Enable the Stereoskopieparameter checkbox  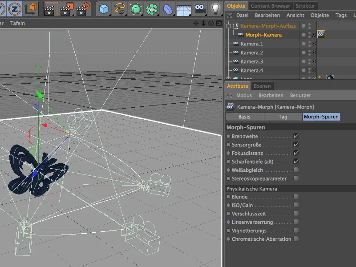pyautogui.click(x=296, y=178)
